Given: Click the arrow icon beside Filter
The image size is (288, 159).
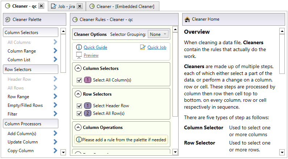Looking at the screenshot, I should [x=55, y=114].
